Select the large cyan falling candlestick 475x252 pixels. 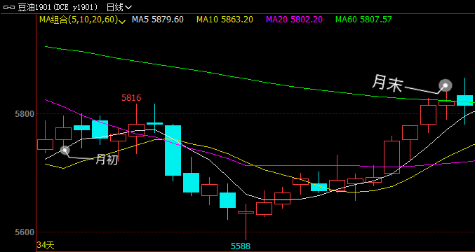173,150
